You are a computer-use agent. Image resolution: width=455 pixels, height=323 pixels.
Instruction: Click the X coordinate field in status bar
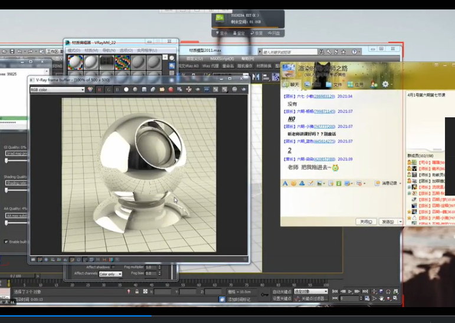click(x=162, y=292)
